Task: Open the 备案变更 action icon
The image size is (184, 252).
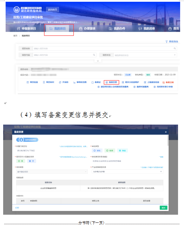Action: click(x=107, y=82)
